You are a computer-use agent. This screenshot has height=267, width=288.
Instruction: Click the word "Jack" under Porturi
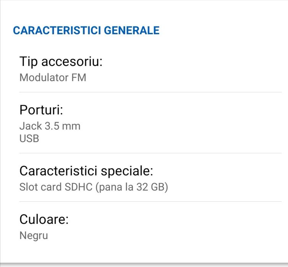pyautogui.click(x=30, y=126)
